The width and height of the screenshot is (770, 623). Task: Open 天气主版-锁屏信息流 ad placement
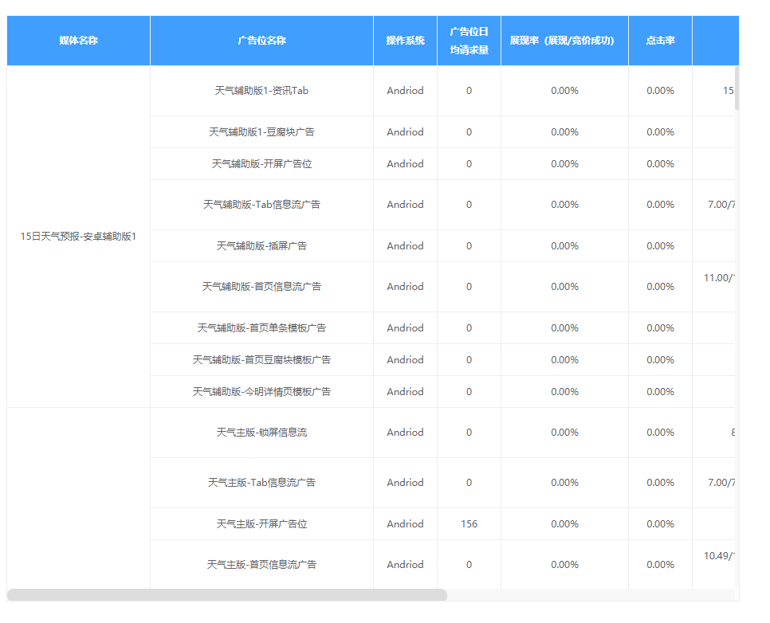261,433
